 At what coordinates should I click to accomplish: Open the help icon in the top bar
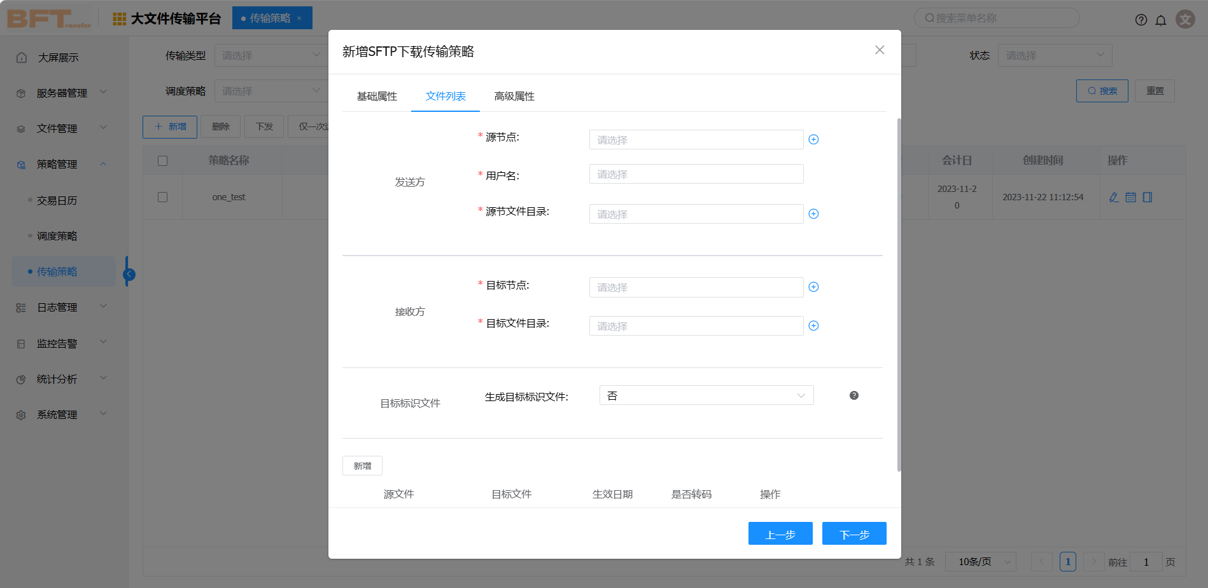pos(1141,20)
